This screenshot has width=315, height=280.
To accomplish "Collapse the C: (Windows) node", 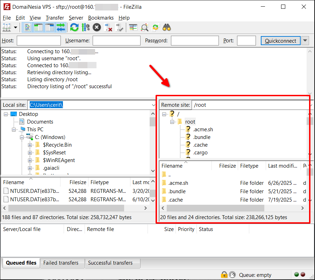I will 22,138.
